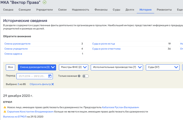
Task: Click the selected count 3 link
Action: point(18,84)
